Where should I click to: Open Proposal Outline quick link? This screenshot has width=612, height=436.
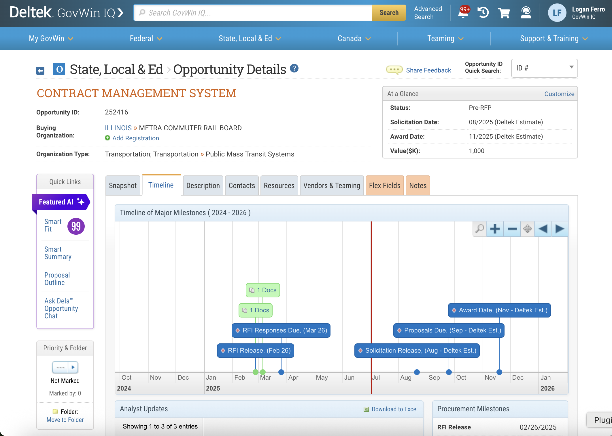(x=57, y=279)
